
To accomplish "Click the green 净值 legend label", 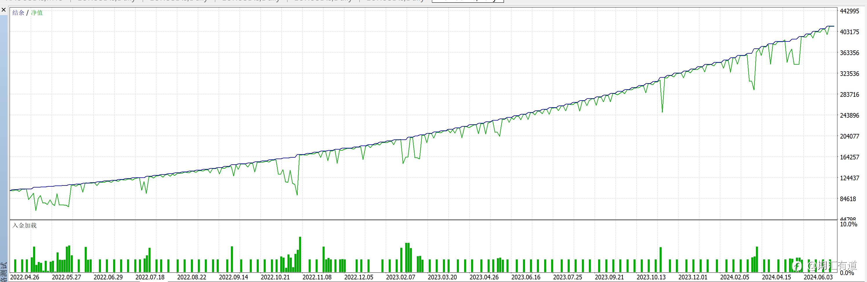I will (x=37, y=13).
